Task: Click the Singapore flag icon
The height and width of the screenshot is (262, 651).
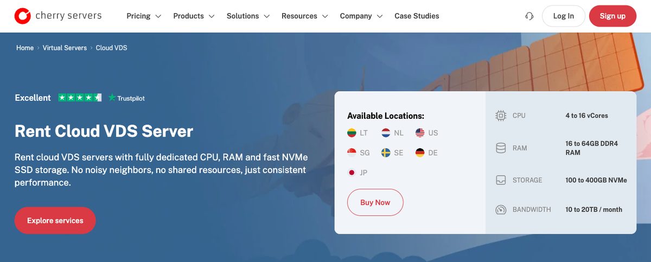Action: (352, 153)
